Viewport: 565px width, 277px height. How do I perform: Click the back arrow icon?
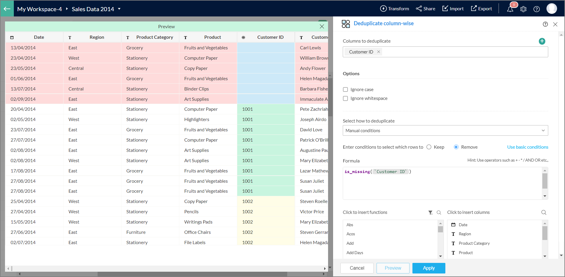[x=7, y=9]
